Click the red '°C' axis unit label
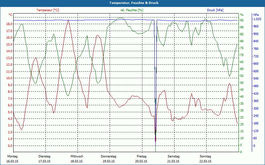Viewport: 265px width, 165px height. coord(11,15)
